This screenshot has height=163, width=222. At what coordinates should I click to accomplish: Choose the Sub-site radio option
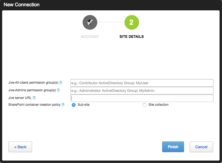pos(74,105)
